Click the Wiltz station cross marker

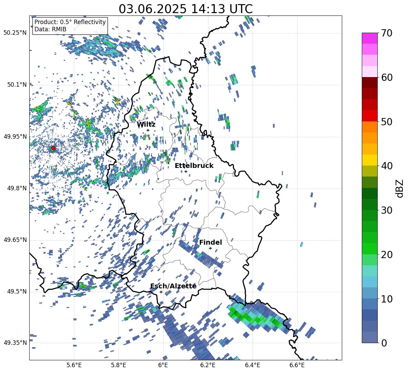click(x=148, y=130)
